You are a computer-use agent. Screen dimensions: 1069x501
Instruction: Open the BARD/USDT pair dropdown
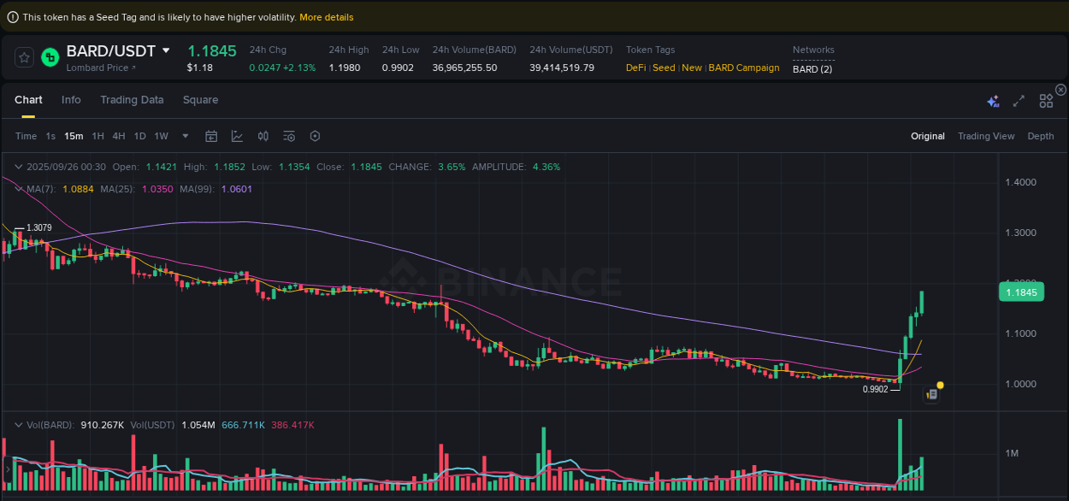pyautogui.click(x=167, y=50)
